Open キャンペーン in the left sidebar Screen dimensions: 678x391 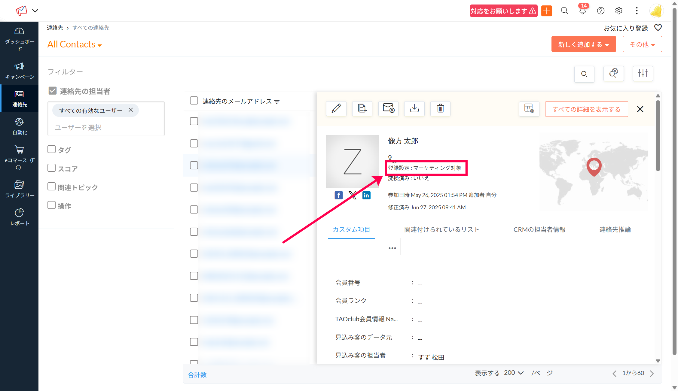coord(19,71)
